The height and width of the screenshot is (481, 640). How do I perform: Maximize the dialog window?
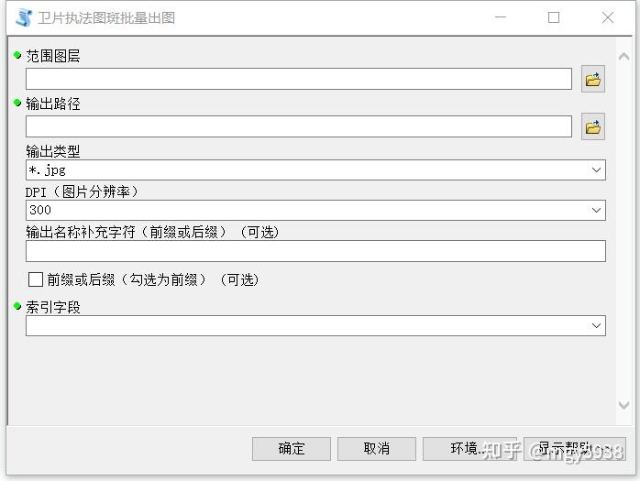pos(554,17)
